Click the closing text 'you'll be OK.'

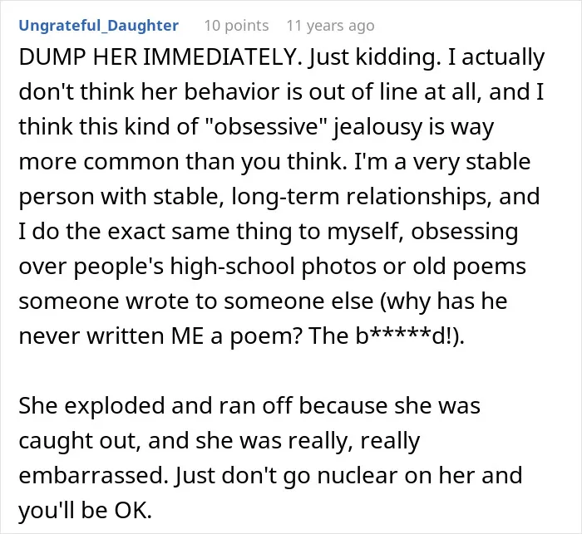(86, 511)
